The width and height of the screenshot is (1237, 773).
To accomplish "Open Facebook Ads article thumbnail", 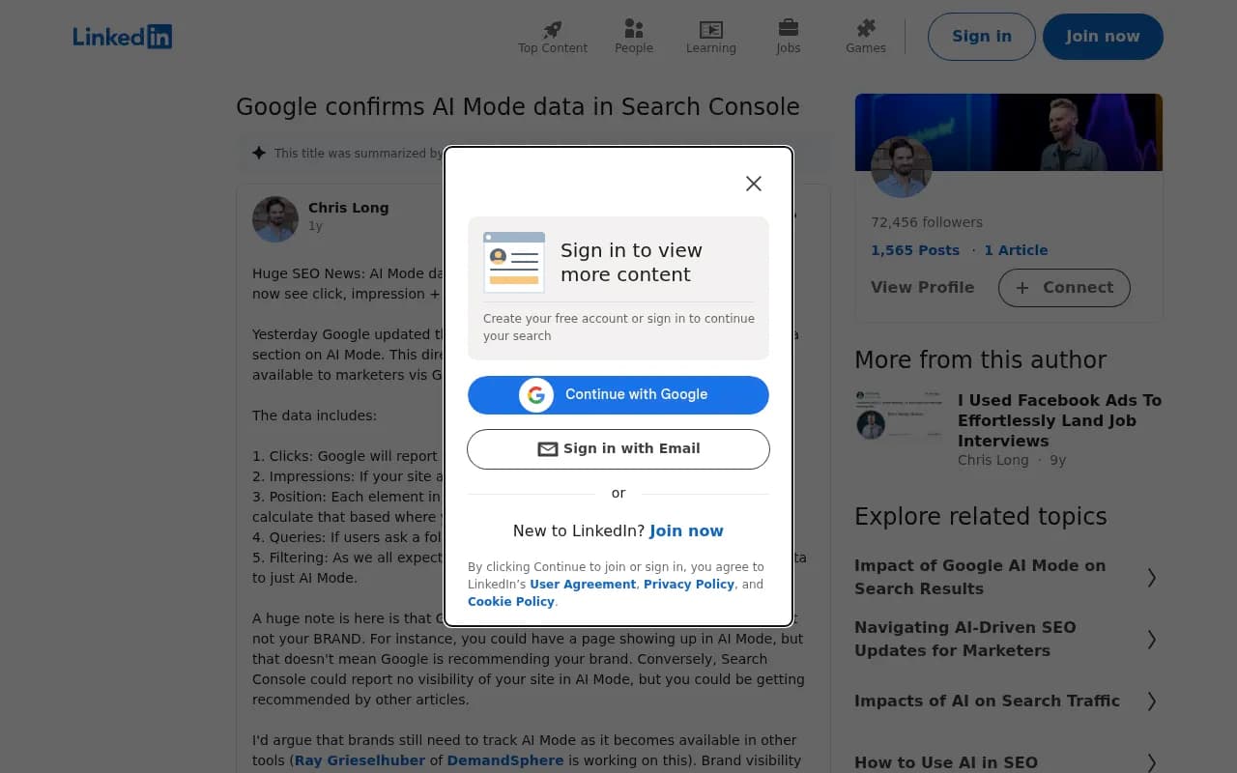I will pos(899,415).
